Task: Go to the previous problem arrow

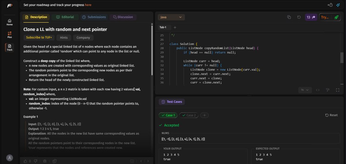Action: (x=141, y=161)
